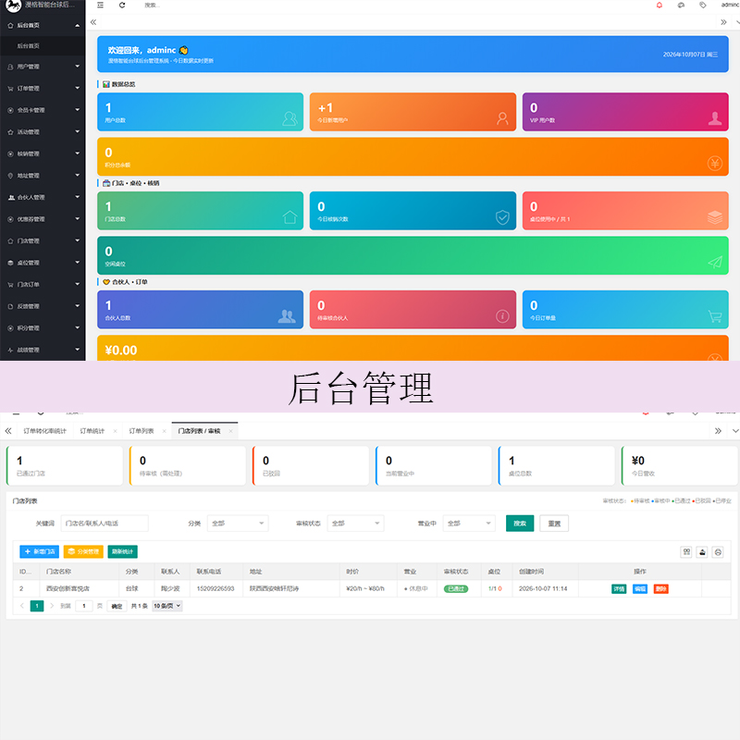
Task: Open the 审核状态 filter dropdown
Action: (x=355, y=524)
